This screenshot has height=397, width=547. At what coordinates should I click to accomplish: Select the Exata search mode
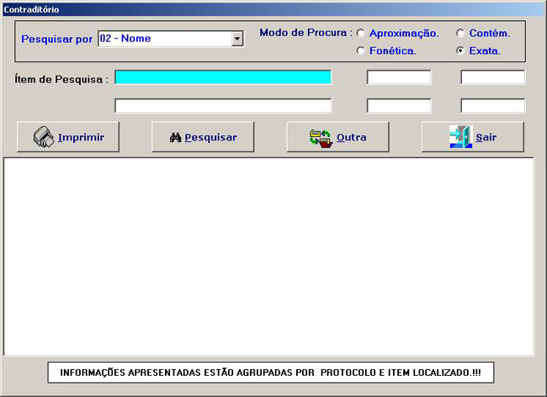[460, 51]
